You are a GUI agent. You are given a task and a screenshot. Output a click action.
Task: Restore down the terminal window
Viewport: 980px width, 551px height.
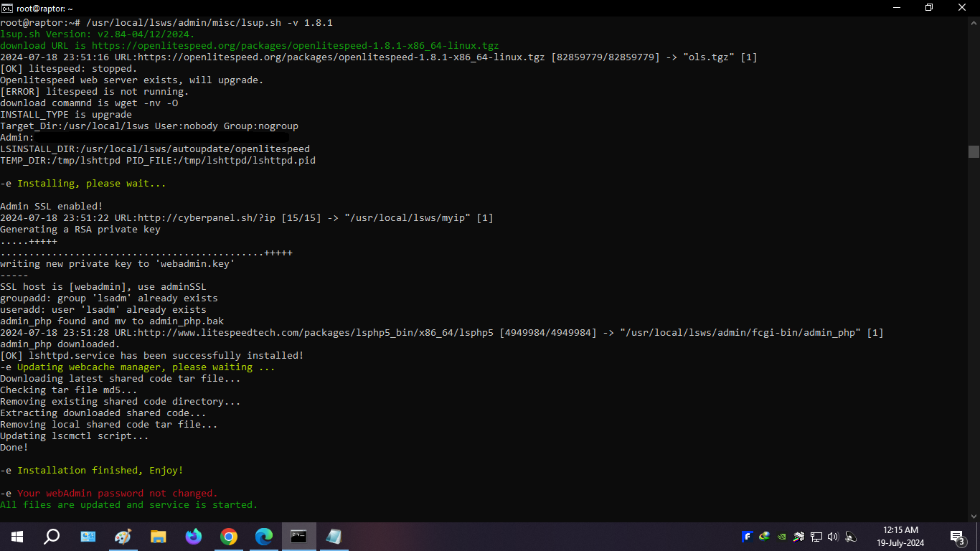point(929,8)
